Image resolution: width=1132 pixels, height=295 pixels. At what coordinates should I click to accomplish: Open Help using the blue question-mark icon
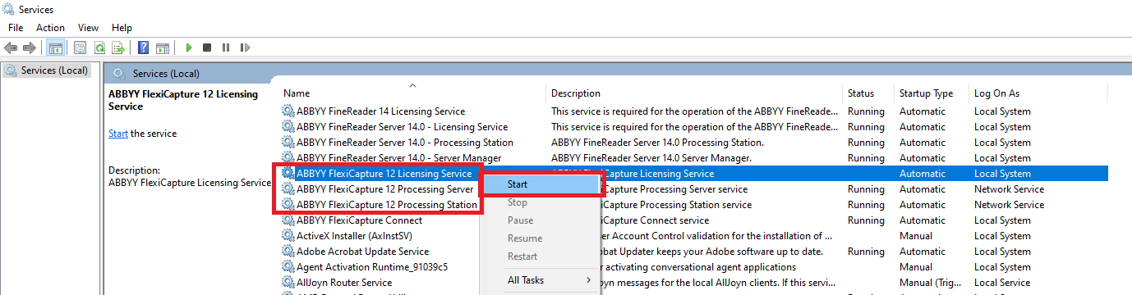pyautogui.click(x=144, y=48)
